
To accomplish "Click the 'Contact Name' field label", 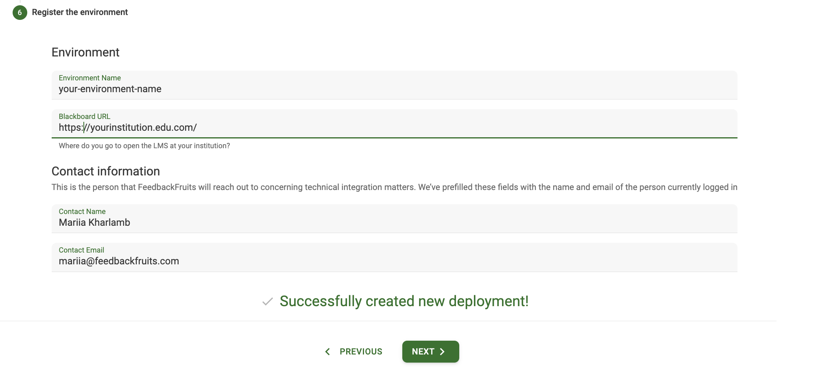I will [82, 212].
